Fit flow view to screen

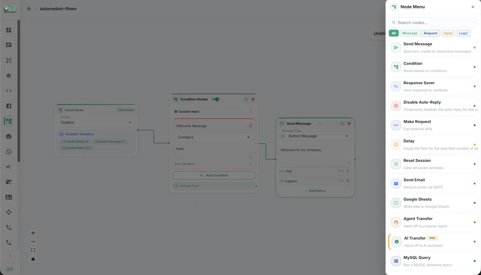click(x=33, y=250)
